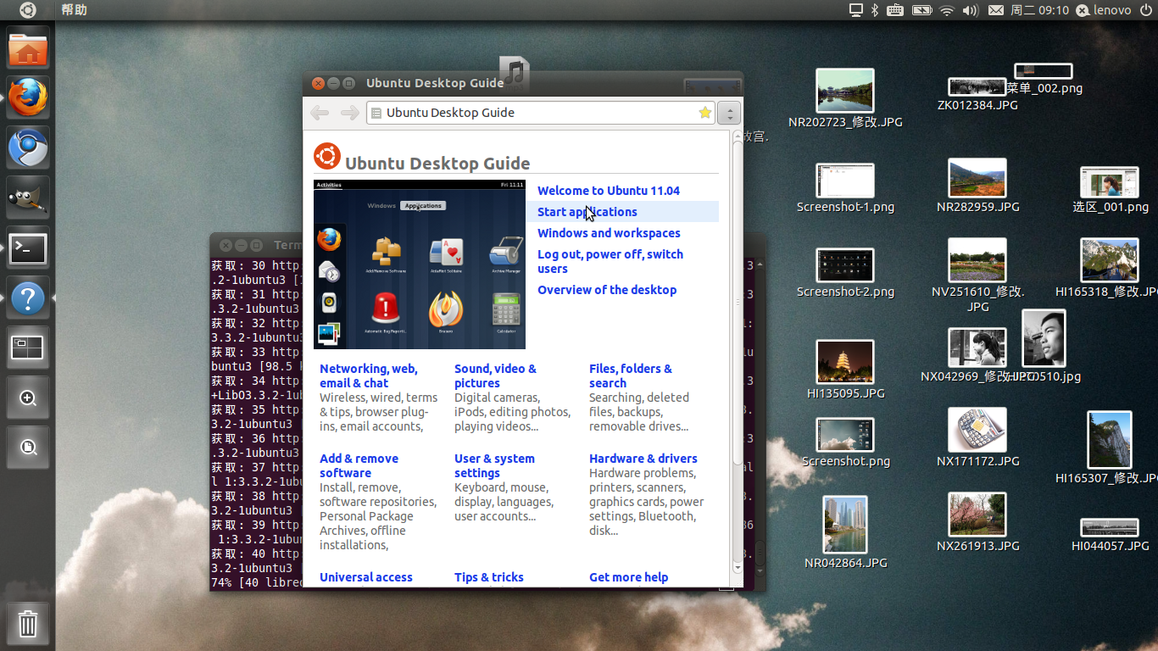Select NX261913.JPG desktop file

click(977, 522)
